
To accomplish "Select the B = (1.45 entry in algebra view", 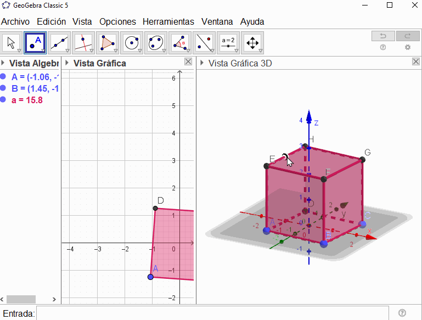I will pyautogui.click(x=35, y=88).
